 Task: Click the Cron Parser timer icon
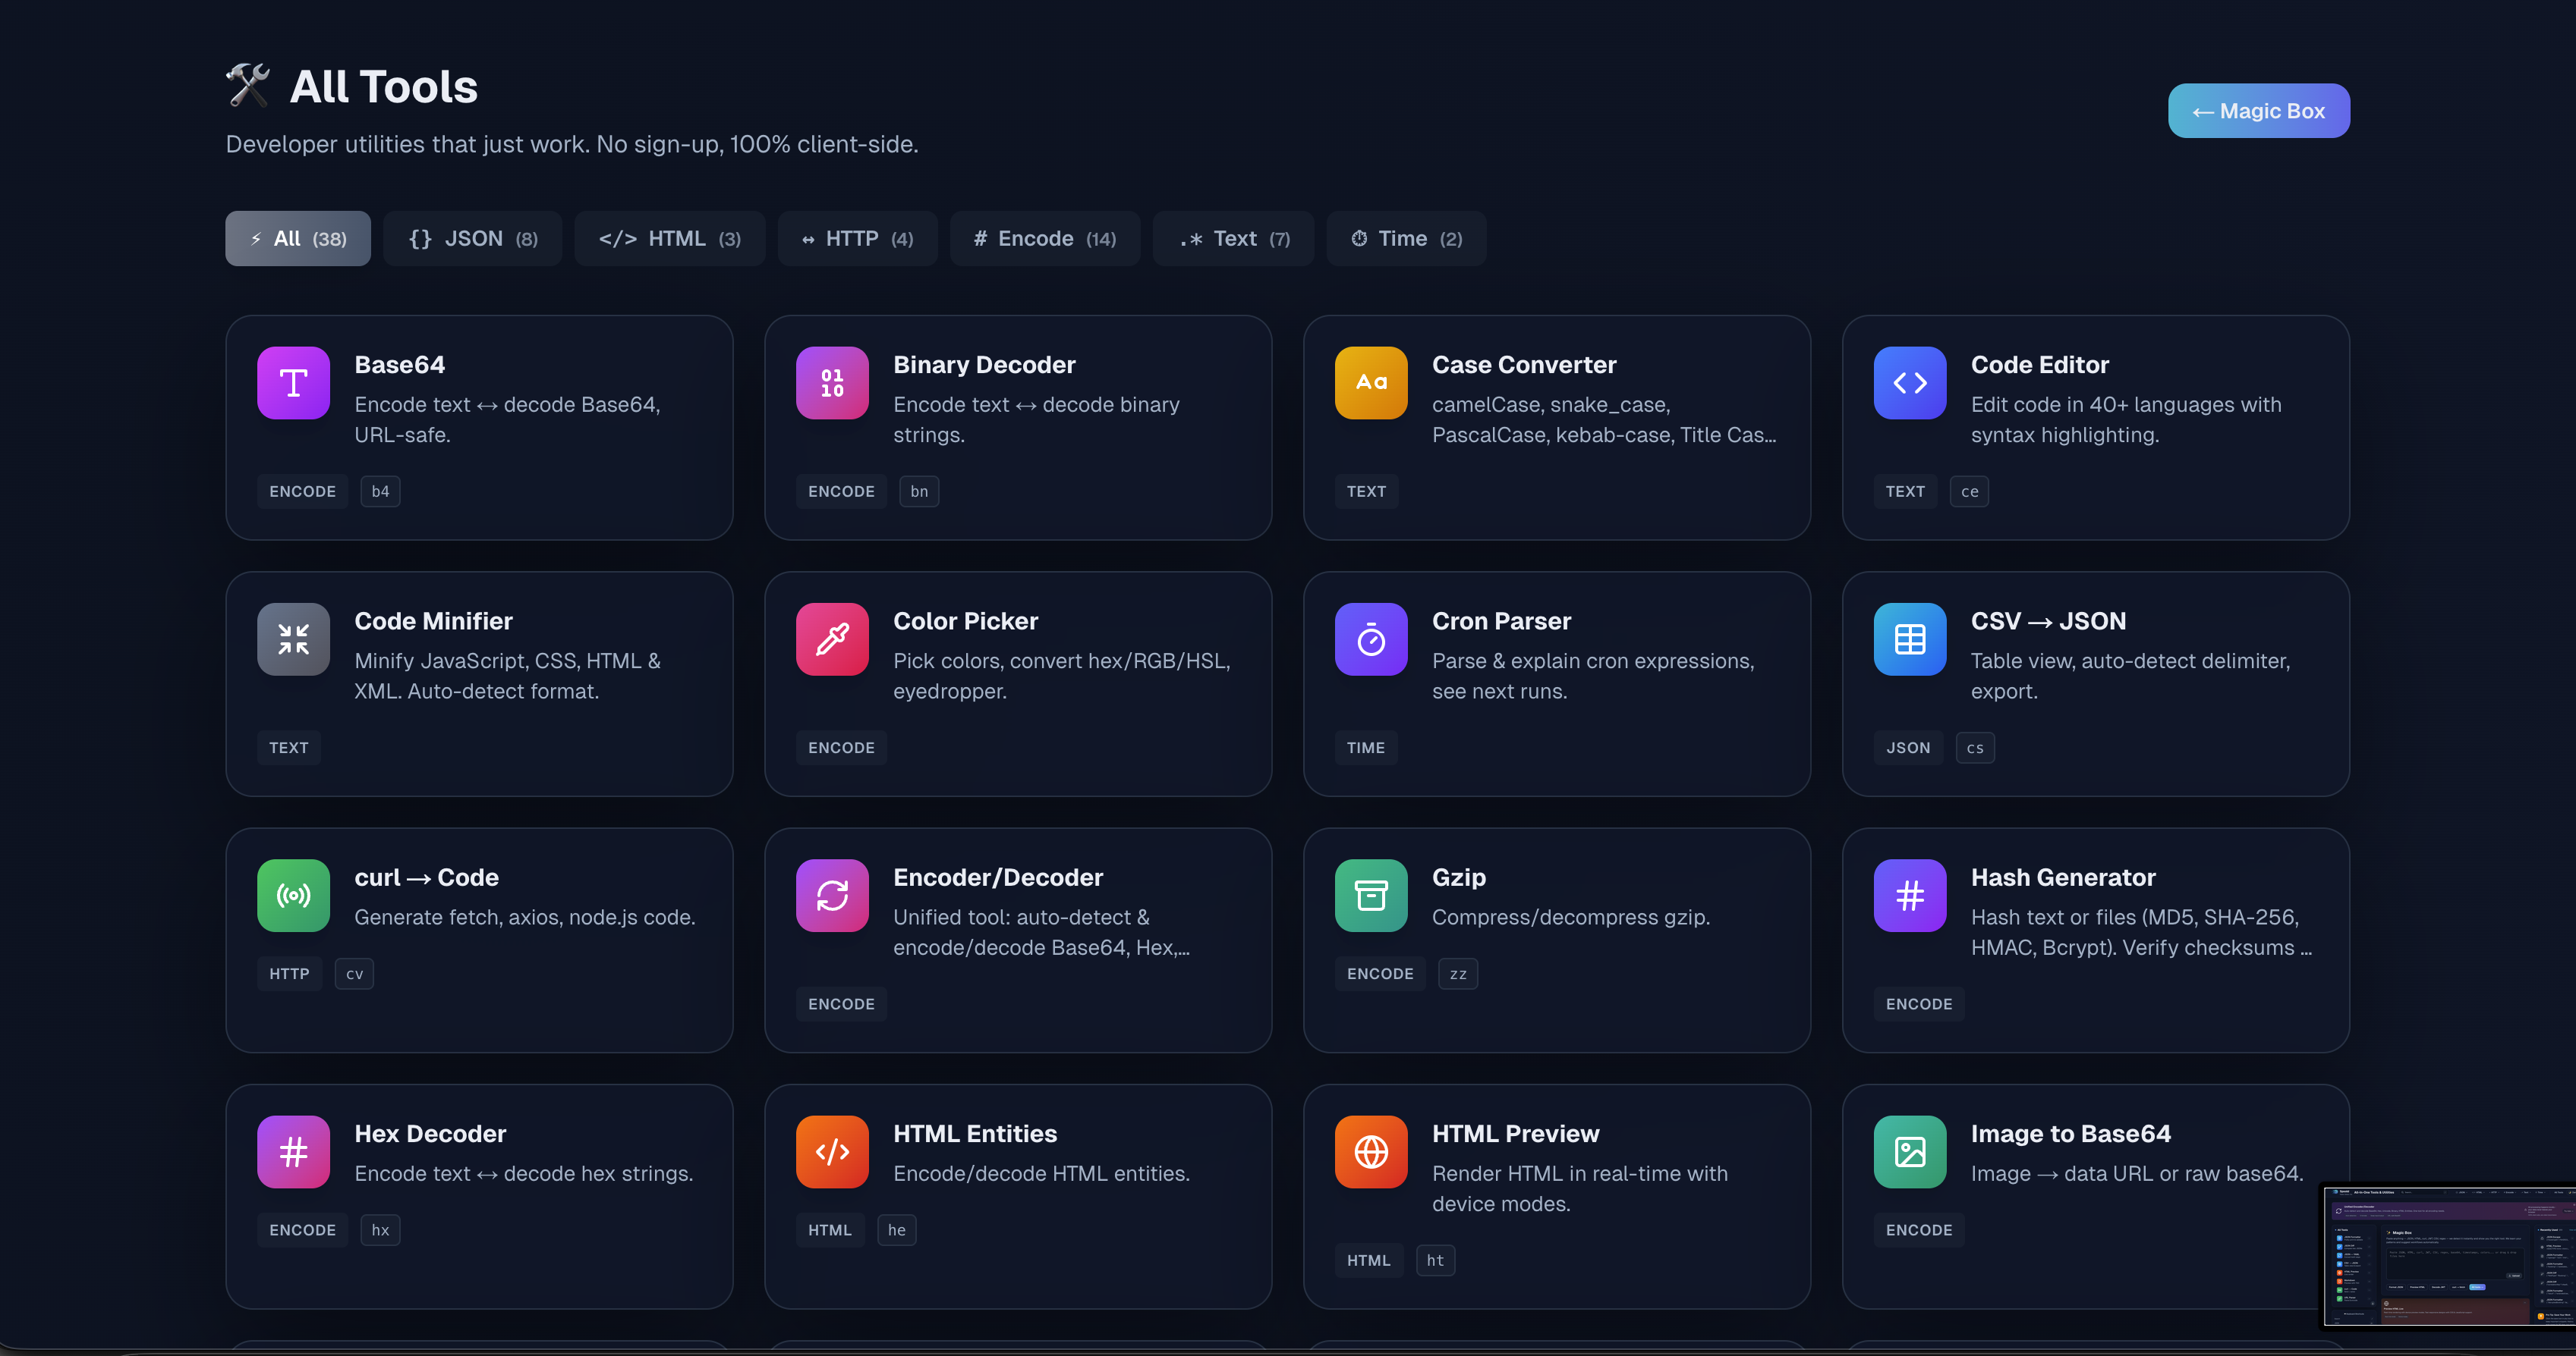[x=1371, y=639]
